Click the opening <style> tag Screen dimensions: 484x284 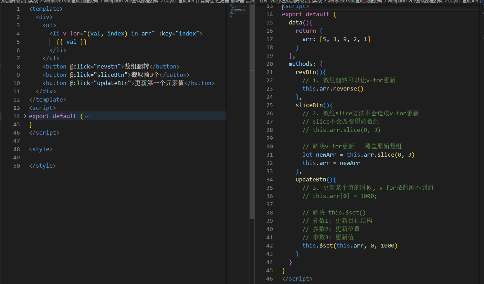point(41,149)
